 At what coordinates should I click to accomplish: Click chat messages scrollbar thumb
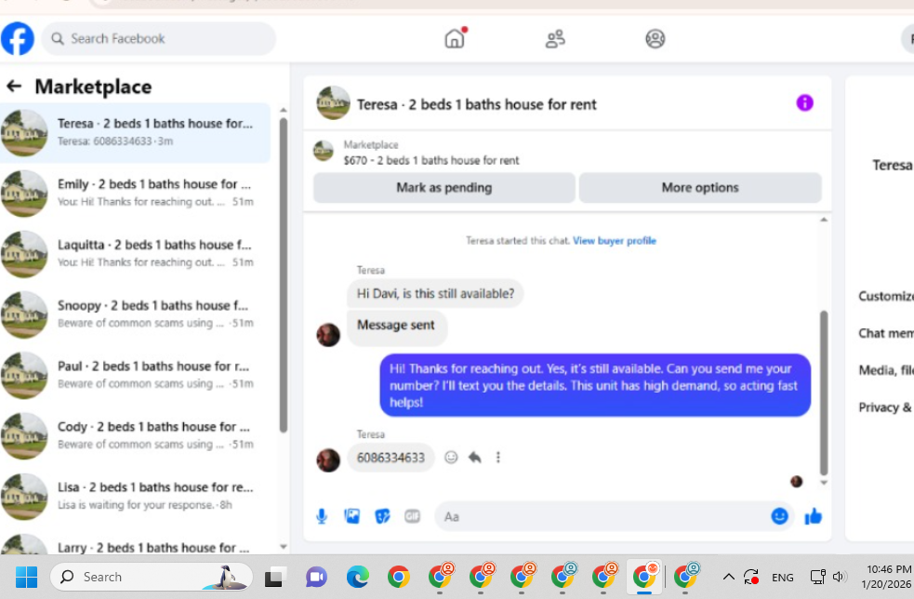point(824,393)
